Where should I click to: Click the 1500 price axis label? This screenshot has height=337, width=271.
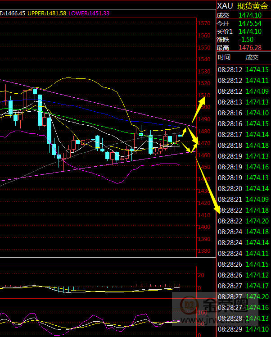[x=205, y=107]
